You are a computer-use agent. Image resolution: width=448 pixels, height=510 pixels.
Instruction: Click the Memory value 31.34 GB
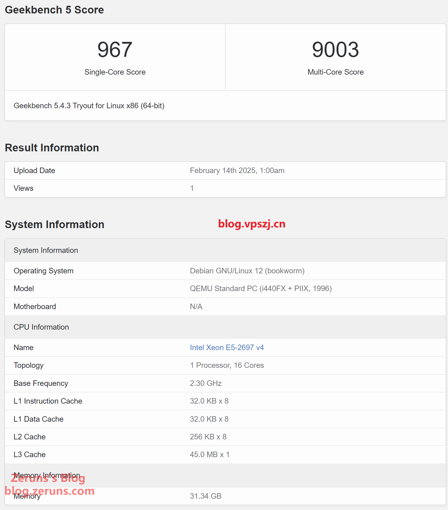tap(205, 496)
